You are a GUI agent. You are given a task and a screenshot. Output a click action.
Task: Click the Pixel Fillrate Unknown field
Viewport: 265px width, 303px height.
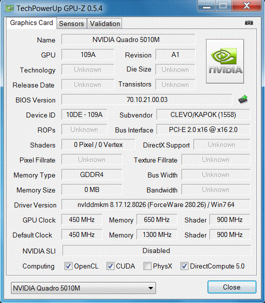coord(92,159)
